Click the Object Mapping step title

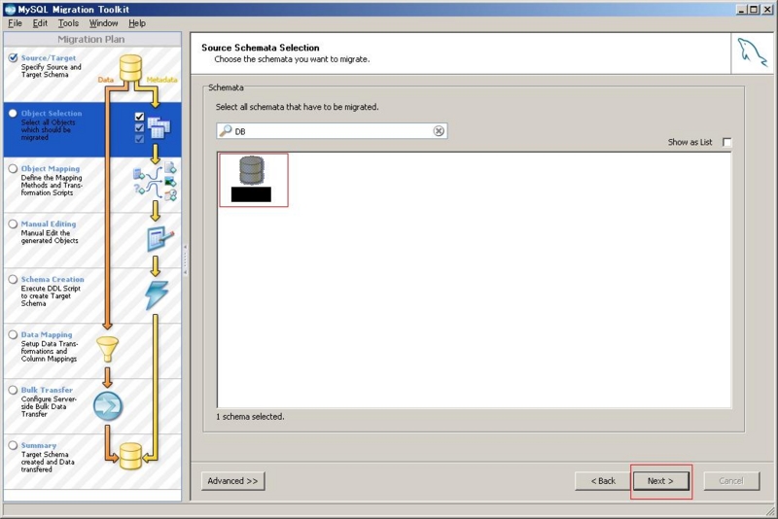(51, 168)
